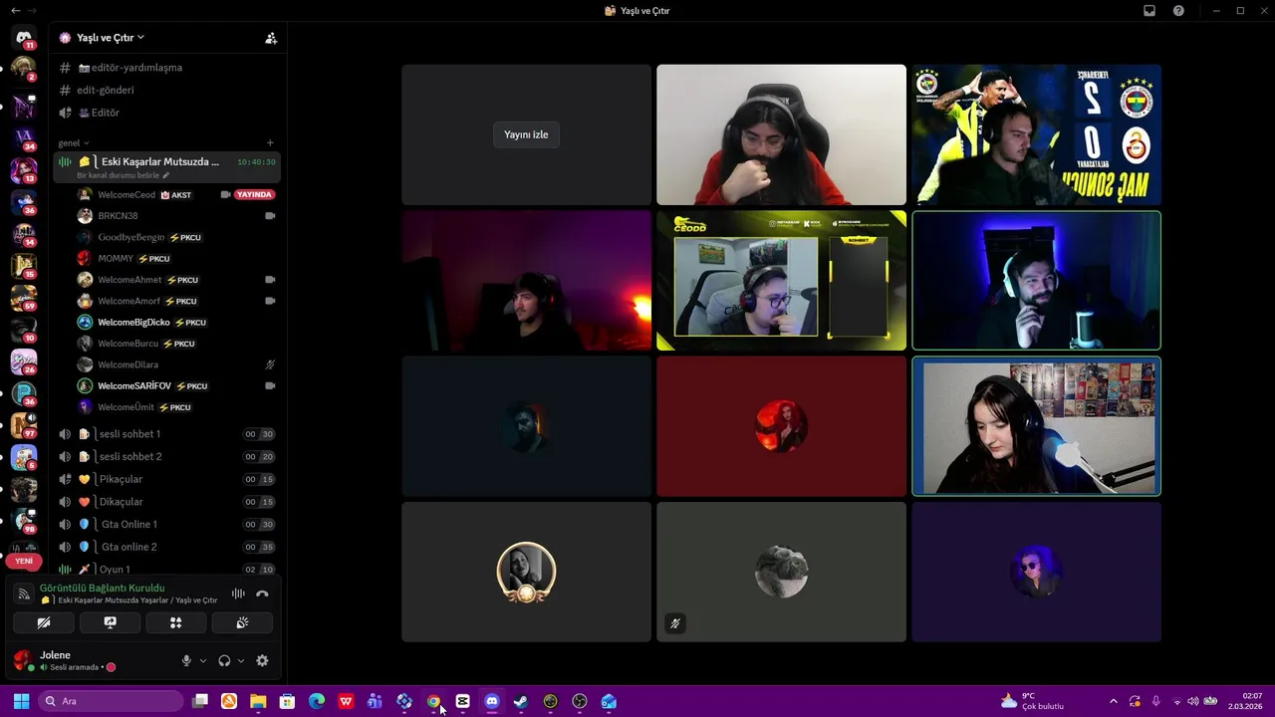
Task: Click the YENİ new mentions pill
Action: [24, 561]
